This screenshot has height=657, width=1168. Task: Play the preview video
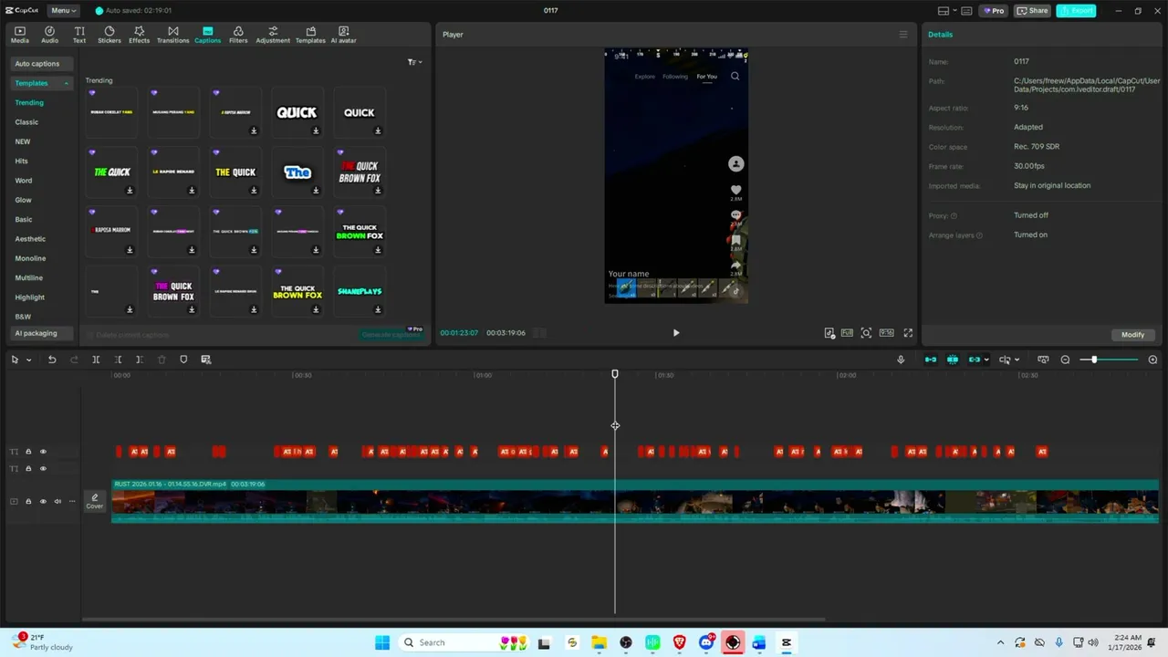[x=676, y=333]
